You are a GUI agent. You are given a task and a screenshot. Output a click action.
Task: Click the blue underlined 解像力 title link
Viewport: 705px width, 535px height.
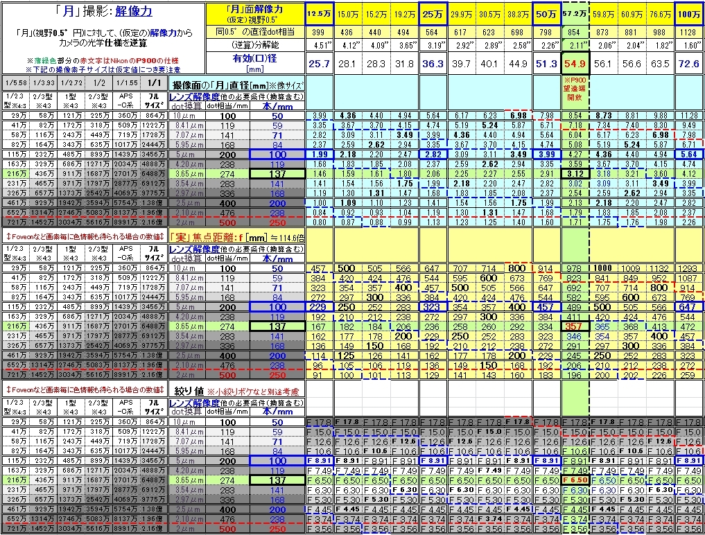133,12
